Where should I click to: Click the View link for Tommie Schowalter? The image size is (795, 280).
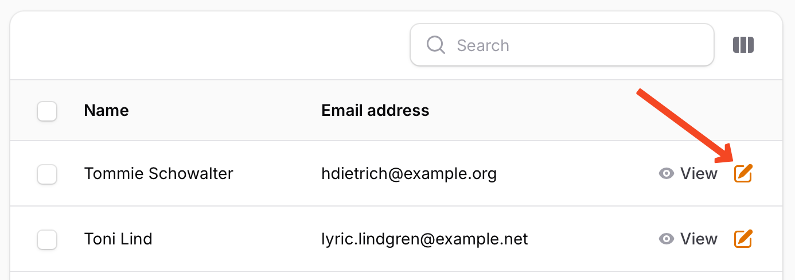698,173
